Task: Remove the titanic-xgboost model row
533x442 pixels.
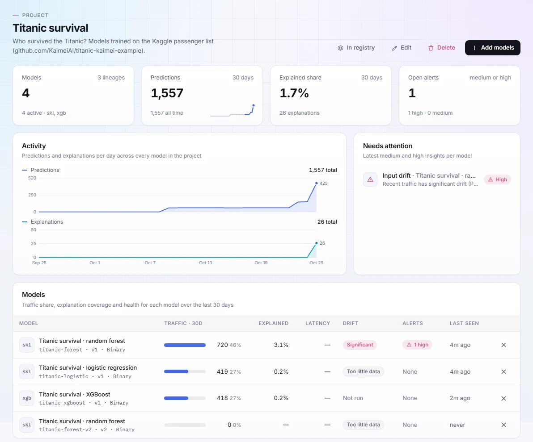Action: pos(504,398)
